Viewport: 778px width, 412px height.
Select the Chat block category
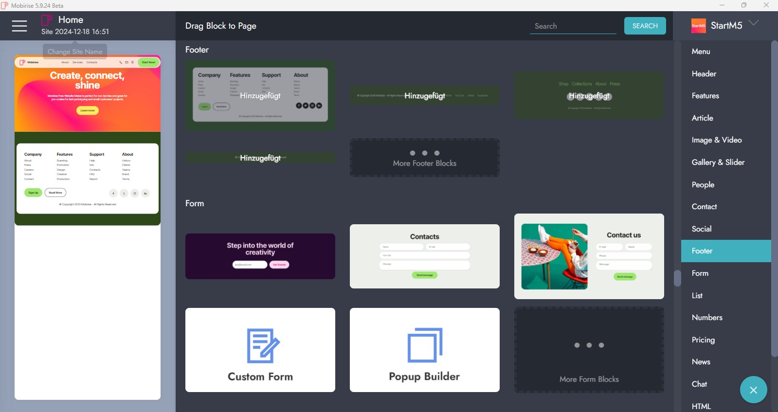699,384
